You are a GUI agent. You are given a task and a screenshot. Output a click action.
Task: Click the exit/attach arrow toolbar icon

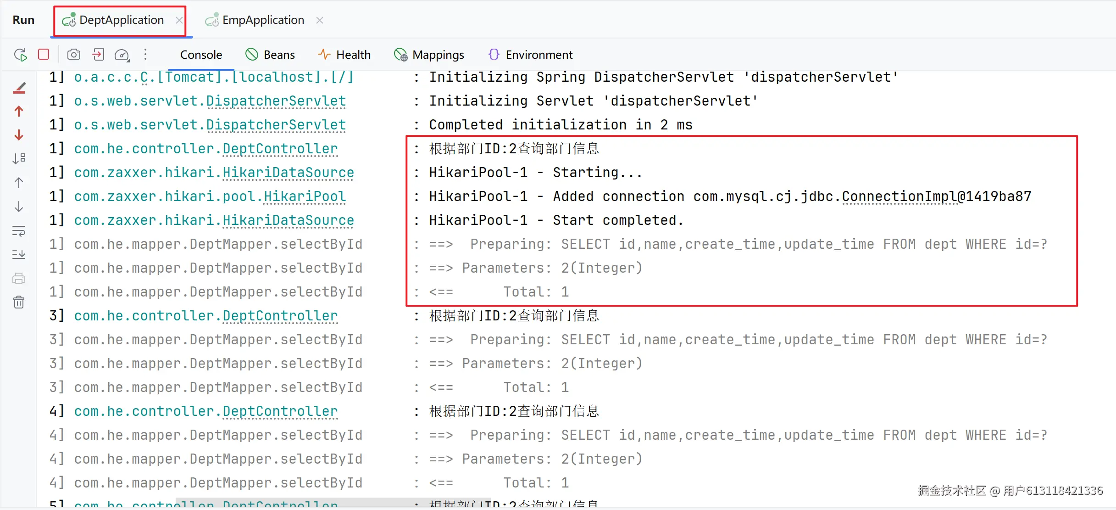tap(98, 55)
